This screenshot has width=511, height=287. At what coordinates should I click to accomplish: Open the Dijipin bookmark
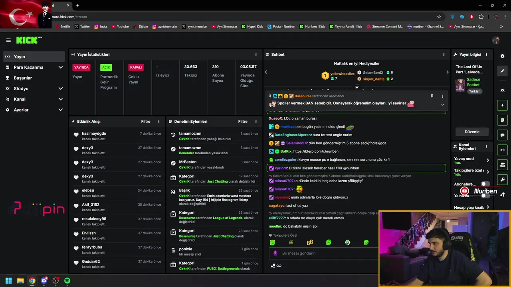click(141, 27)
